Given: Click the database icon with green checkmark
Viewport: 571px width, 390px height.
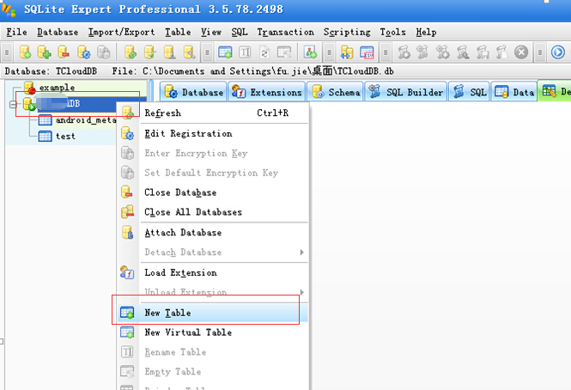Looking at the screenshot, I should [x=150, y=52].
